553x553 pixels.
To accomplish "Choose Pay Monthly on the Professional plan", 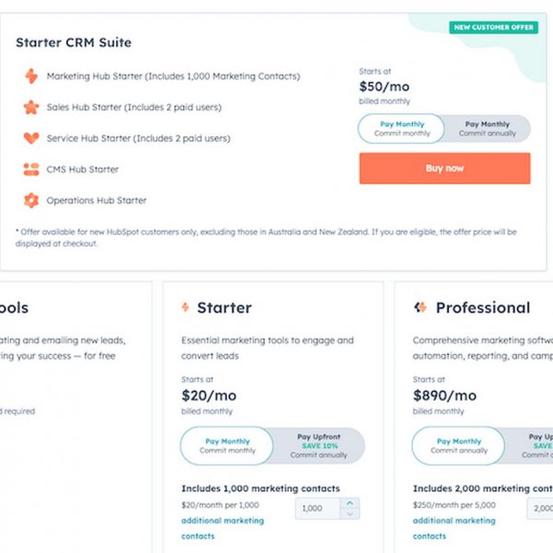I will pos(458,446).
